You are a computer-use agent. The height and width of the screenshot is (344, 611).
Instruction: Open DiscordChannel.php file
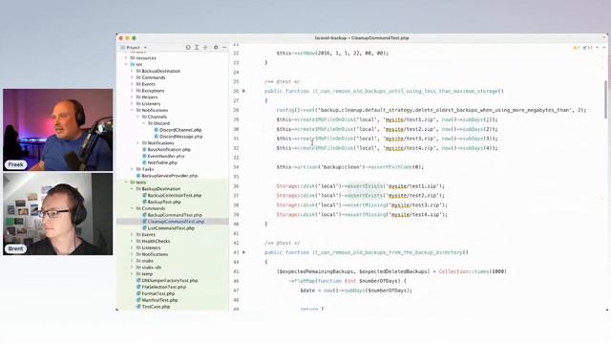coord(180,130)
